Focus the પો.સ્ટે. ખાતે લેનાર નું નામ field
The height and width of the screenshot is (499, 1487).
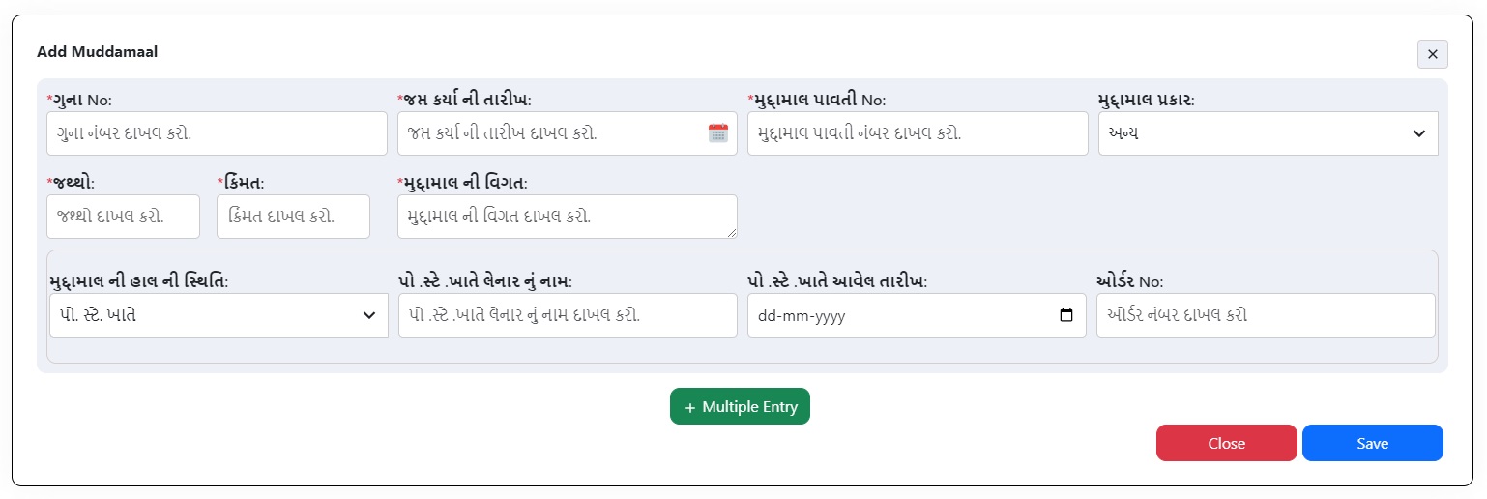[568, 315]
